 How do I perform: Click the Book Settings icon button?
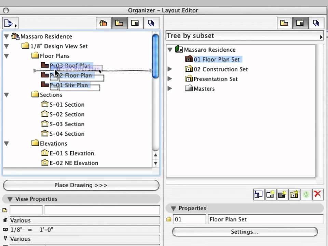259,194
